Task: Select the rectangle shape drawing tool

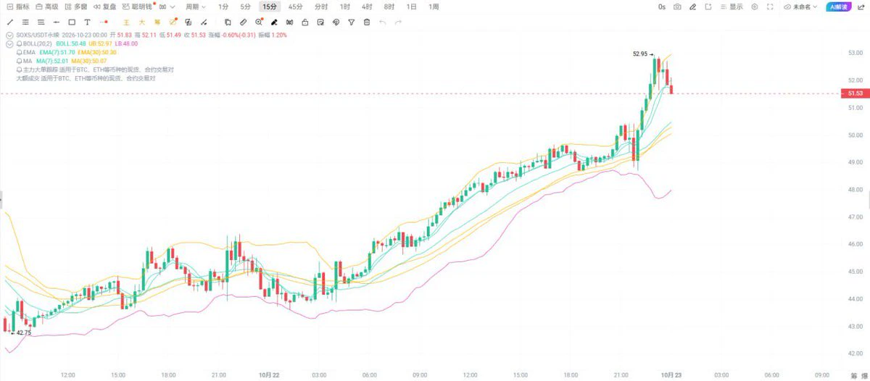Action: [72, 22]
